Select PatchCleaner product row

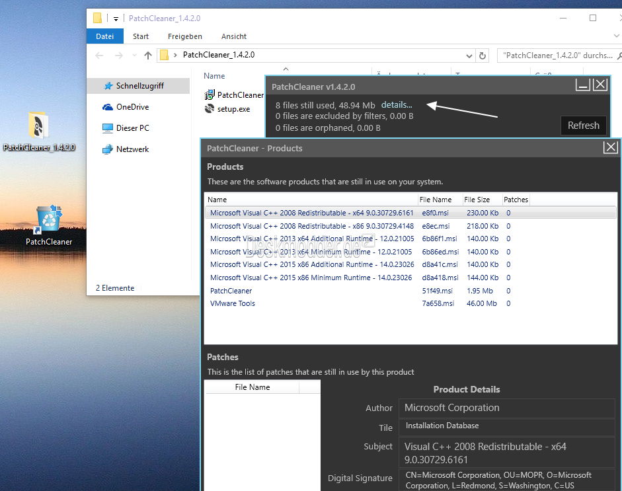click(410, 291)
